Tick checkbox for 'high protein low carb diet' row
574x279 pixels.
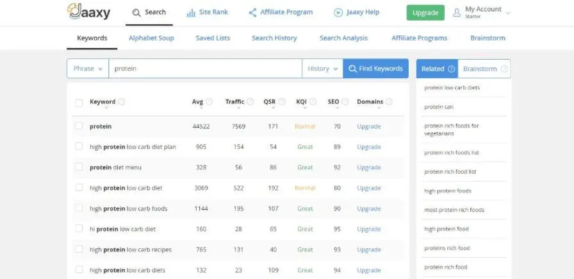click(79, 187)
